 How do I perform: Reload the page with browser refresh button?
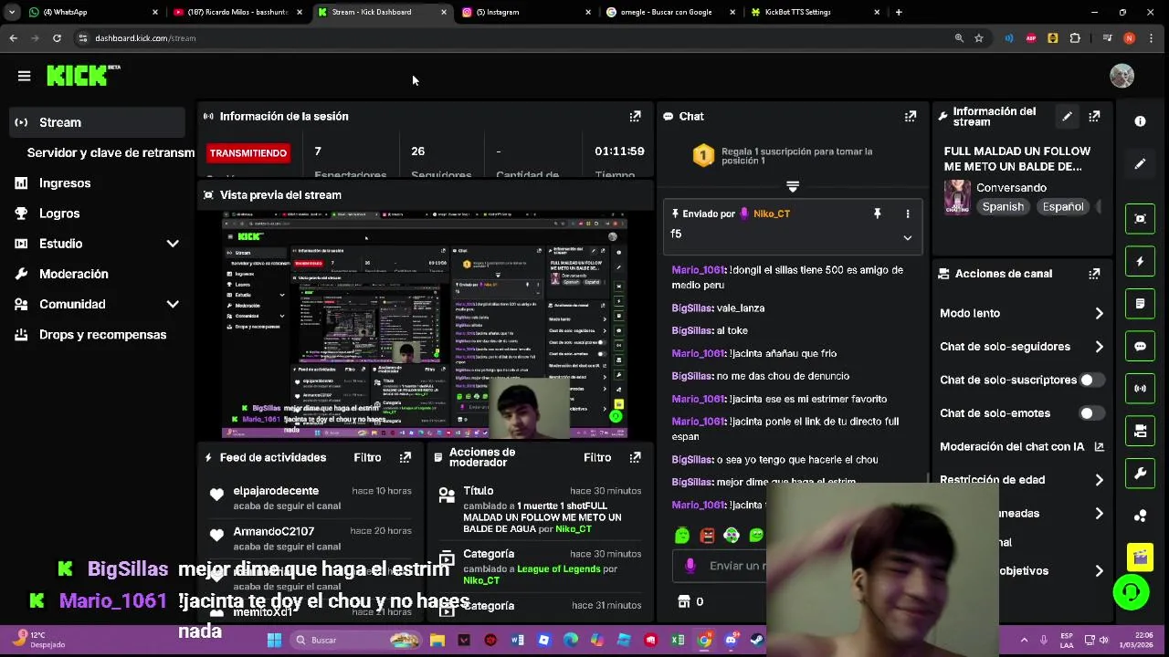(57, 38)
